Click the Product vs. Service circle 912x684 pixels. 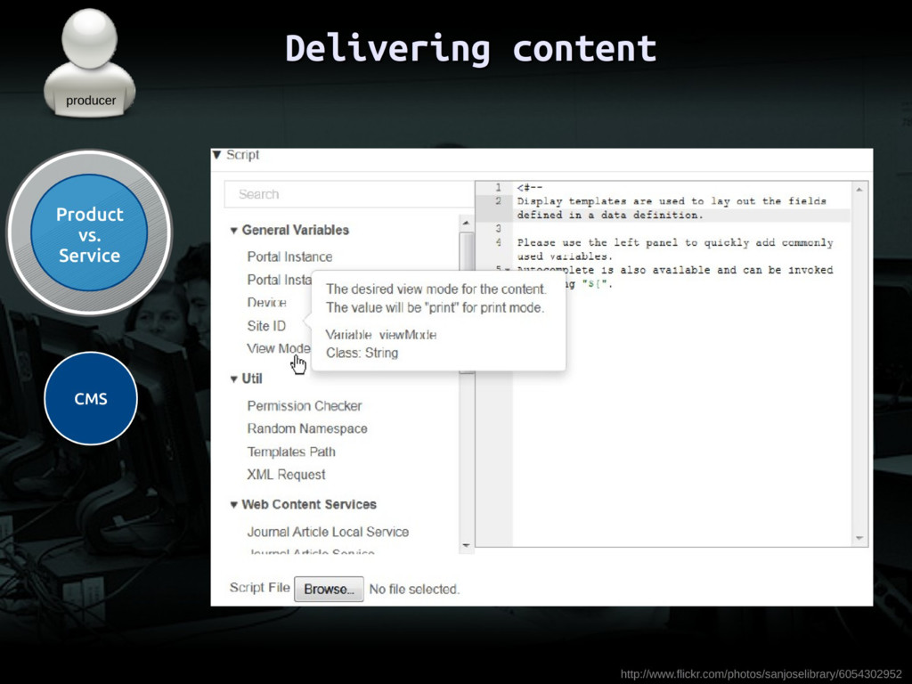coord(89,232)
